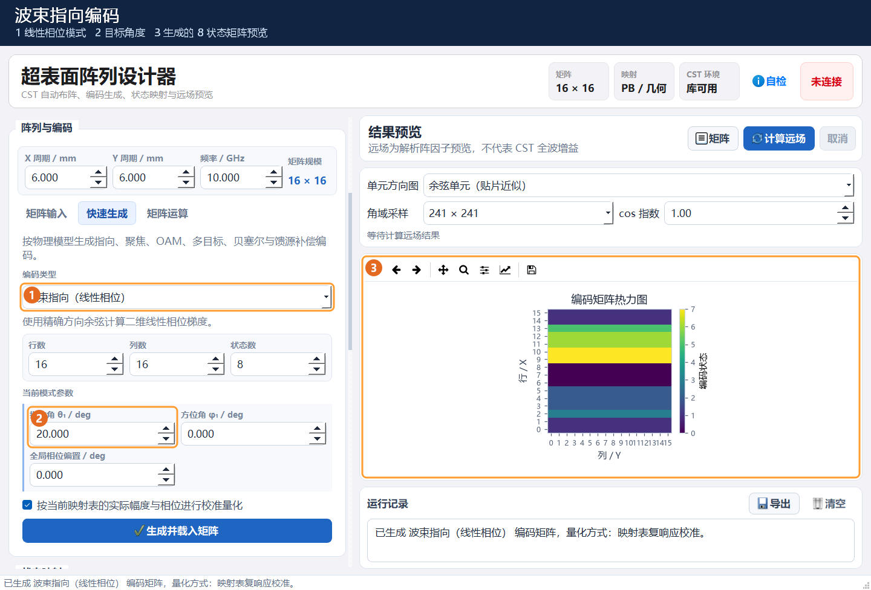Click the CST 环境 库可用 status card
Image resolution: width=871 pixels, height=590 pixels.
click(709, 81)
